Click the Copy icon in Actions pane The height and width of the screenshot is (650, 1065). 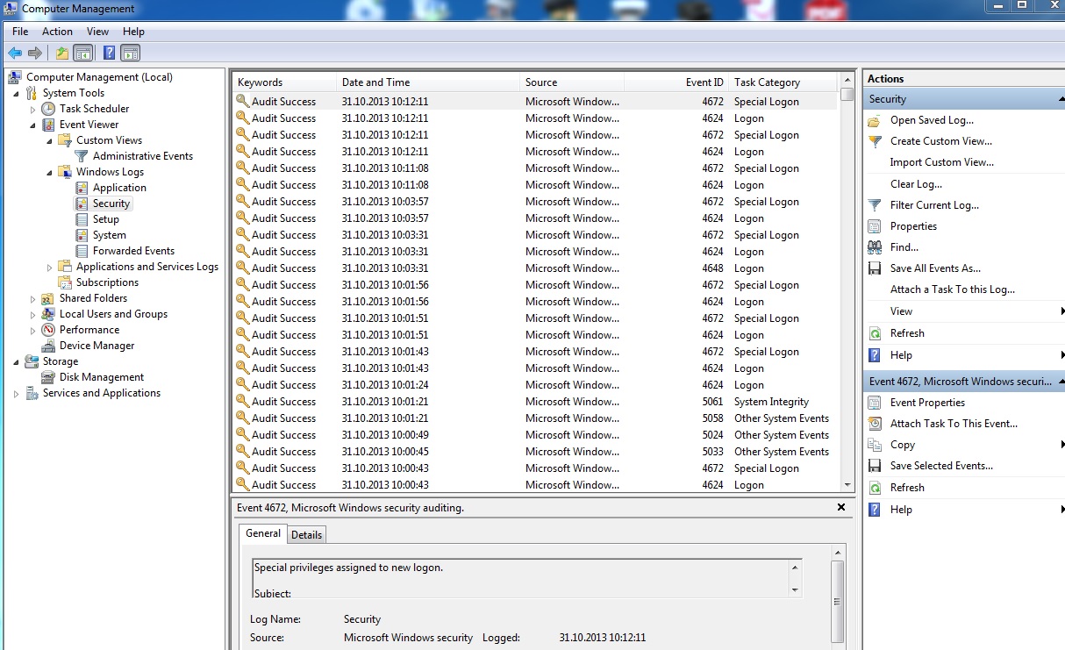pos(875,445)
